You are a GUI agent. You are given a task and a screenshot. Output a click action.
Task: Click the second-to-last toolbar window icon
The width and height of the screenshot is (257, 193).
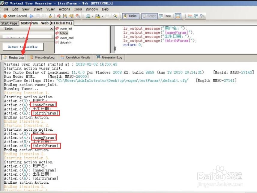coord(196,16)
